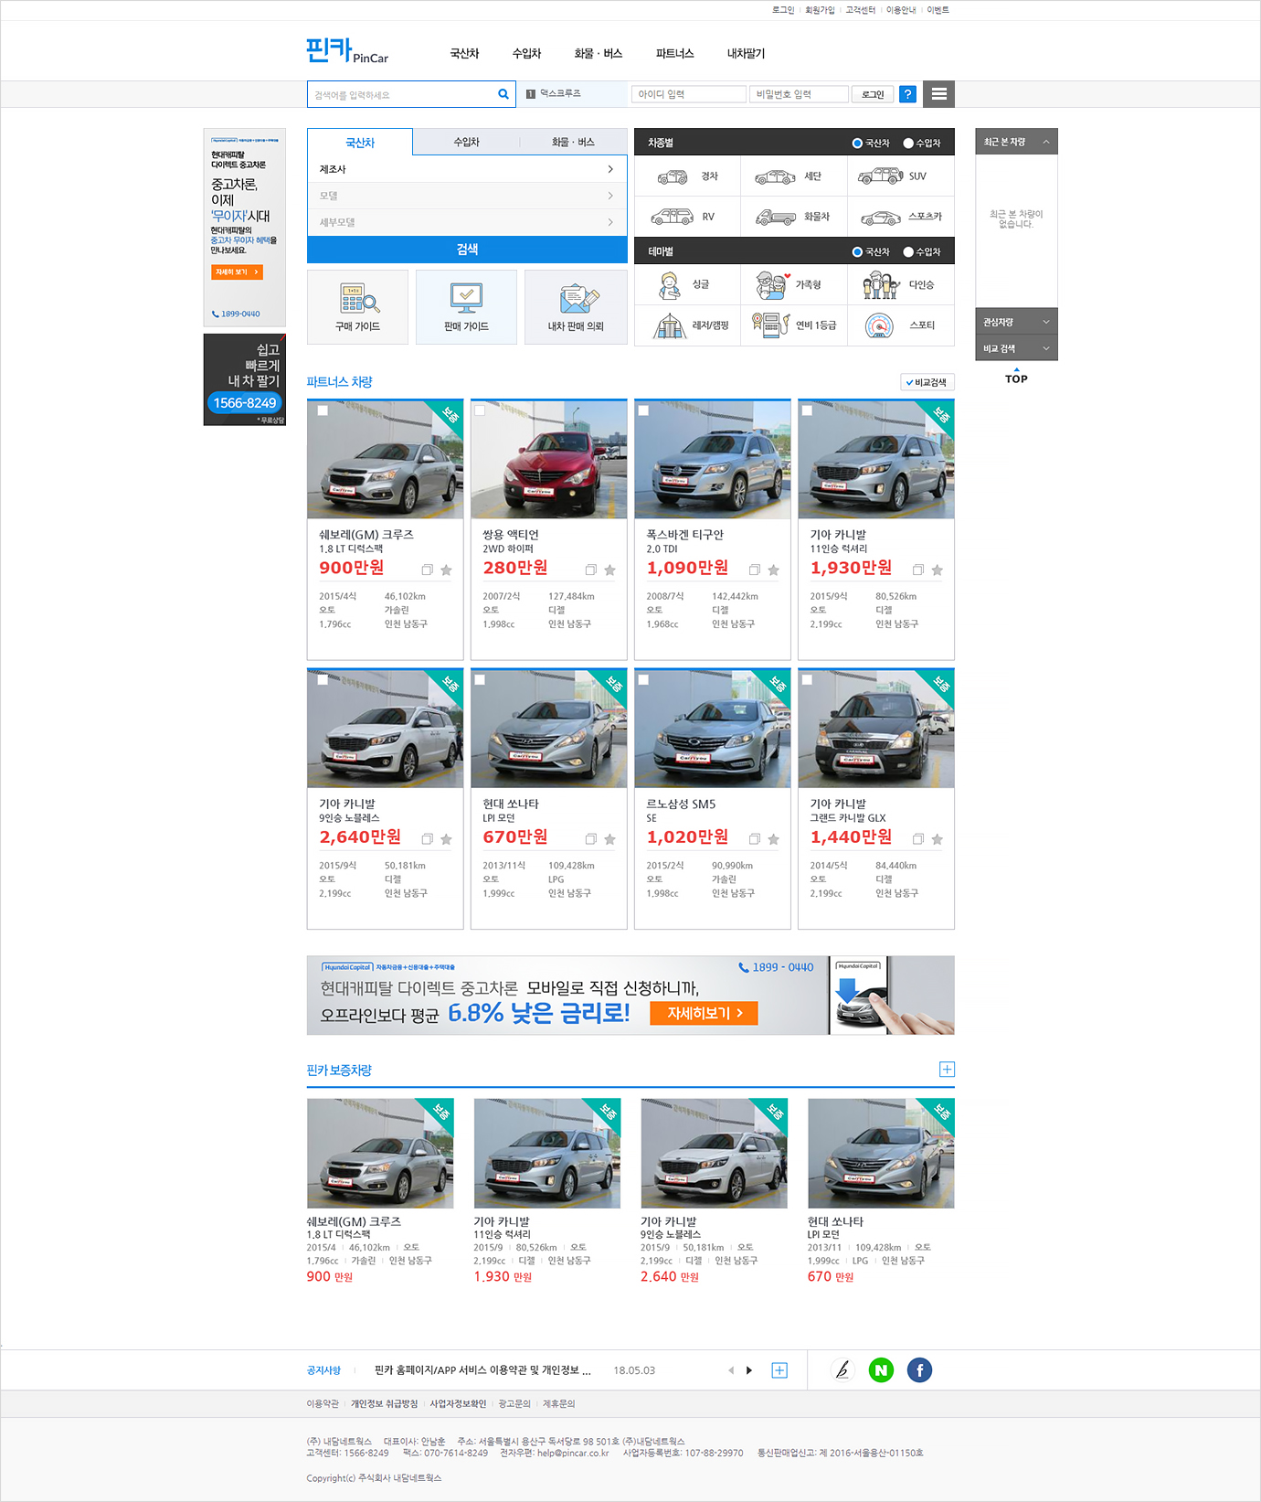The image size is (1261, 1502).
Task: Select the 경차 compact car type icon
Action: click(x=673, y=176)
